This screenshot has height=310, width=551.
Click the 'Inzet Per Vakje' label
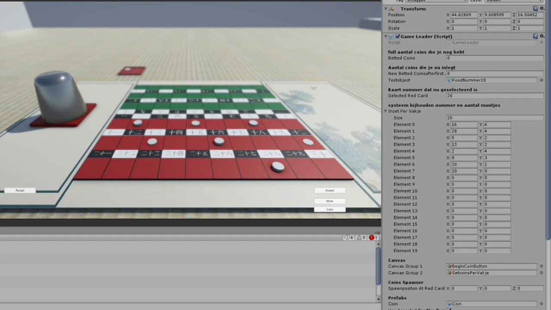(x=404, y=111)
